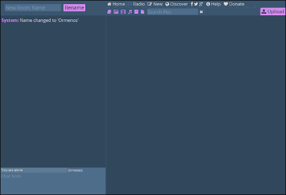Create a New room
The height and width of the screenshot is (195, 286).
click(x=155, y=4)
